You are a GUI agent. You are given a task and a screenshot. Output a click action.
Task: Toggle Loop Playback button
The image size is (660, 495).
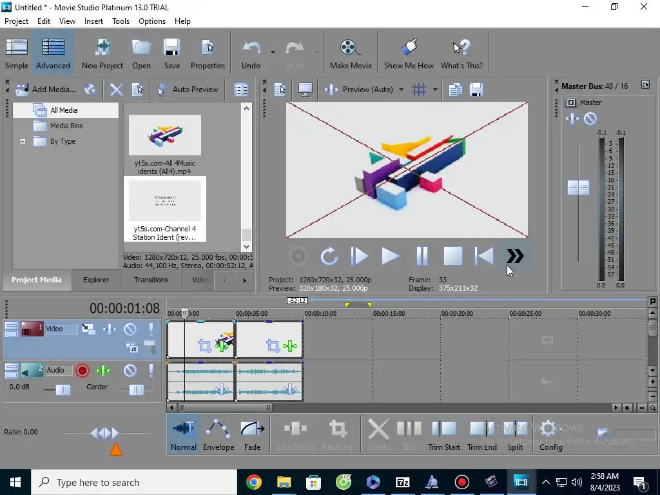pyautogui.click(x=329, y=256)
